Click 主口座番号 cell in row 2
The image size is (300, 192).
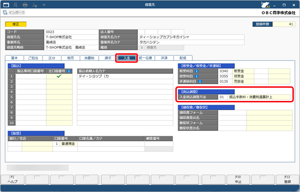(x=59, y=81)
